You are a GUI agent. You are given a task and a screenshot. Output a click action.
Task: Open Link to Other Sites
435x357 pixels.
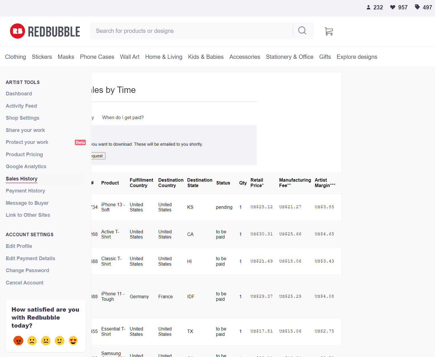28,215
